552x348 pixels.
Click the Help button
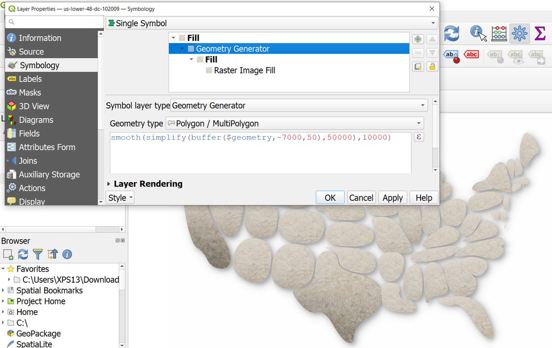[x=424, y=198]
